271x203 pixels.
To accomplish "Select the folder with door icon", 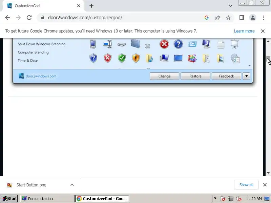I will click(206, 58).
